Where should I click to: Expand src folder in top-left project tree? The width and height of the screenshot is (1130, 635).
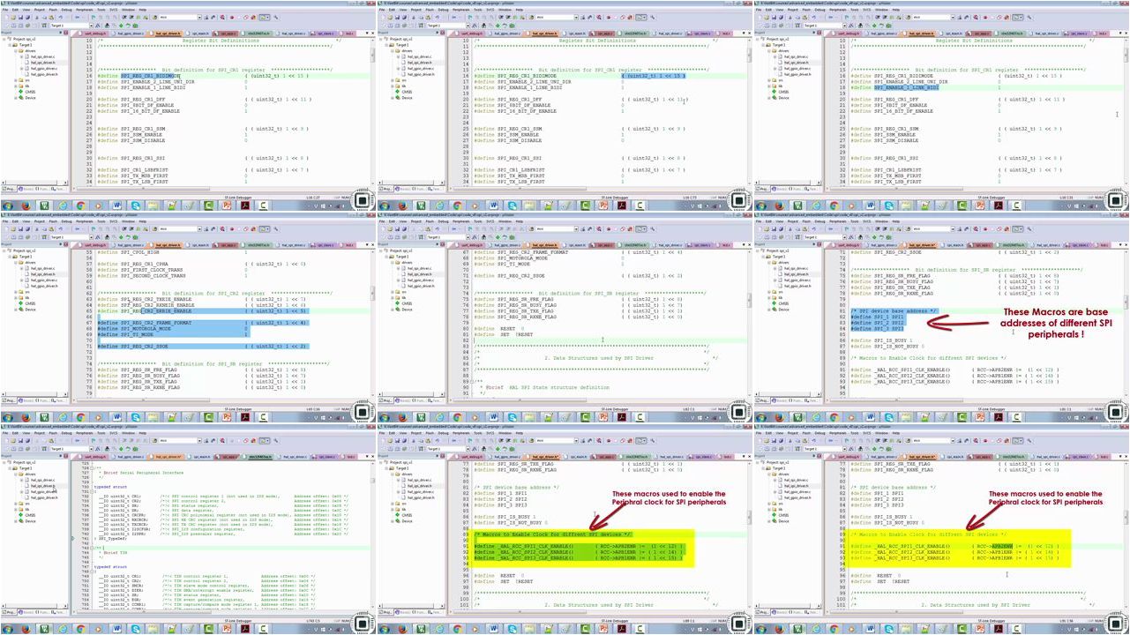click(x=16, y=80)
